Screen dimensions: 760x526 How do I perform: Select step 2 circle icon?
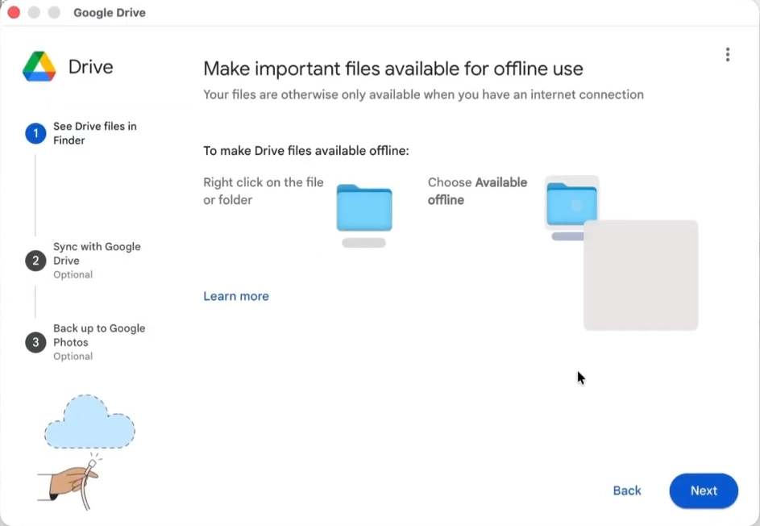pyautogui.click(x=35, y=261)
